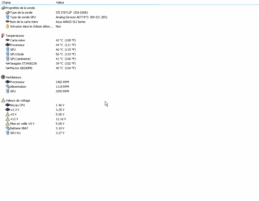Select the Carte mère temperature label
The height and width of the screenshot is (201, 259).
tap(17, 40)
